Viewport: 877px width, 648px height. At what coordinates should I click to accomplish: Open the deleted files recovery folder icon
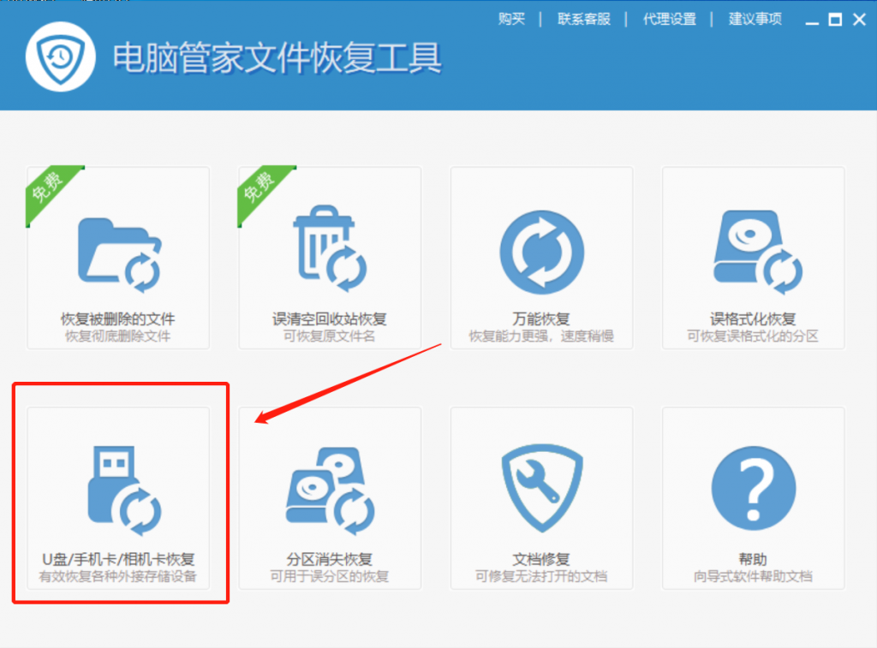(120, 255)
